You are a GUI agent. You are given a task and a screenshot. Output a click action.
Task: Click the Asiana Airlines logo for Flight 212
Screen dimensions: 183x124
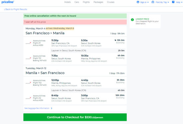click(28, 98)
